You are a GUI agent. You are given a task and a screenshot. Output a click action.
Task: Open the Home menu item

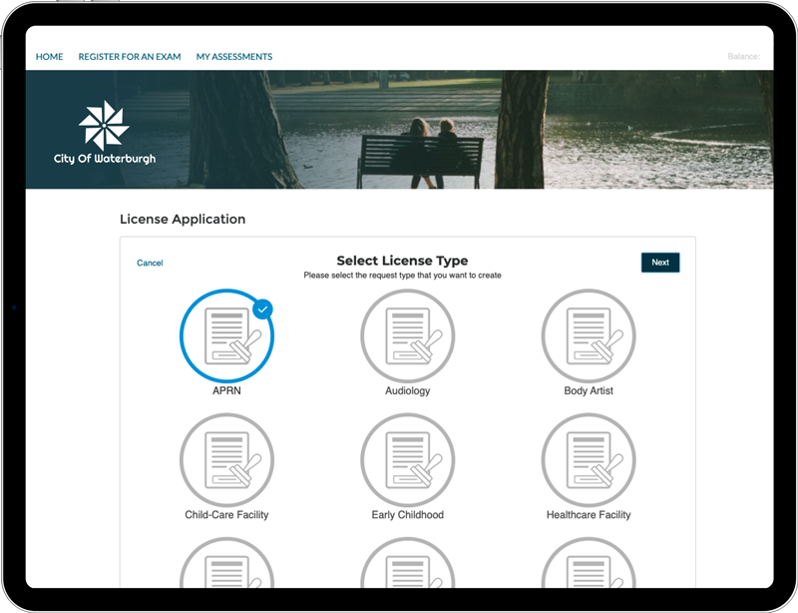pos(49,57)
